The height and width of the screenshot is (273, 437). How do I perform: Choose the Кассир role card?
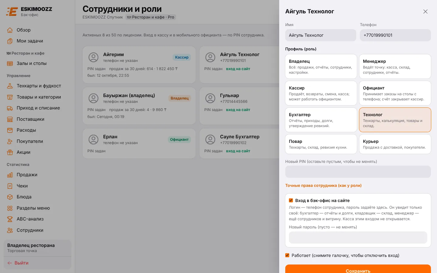tap(321, 93)
